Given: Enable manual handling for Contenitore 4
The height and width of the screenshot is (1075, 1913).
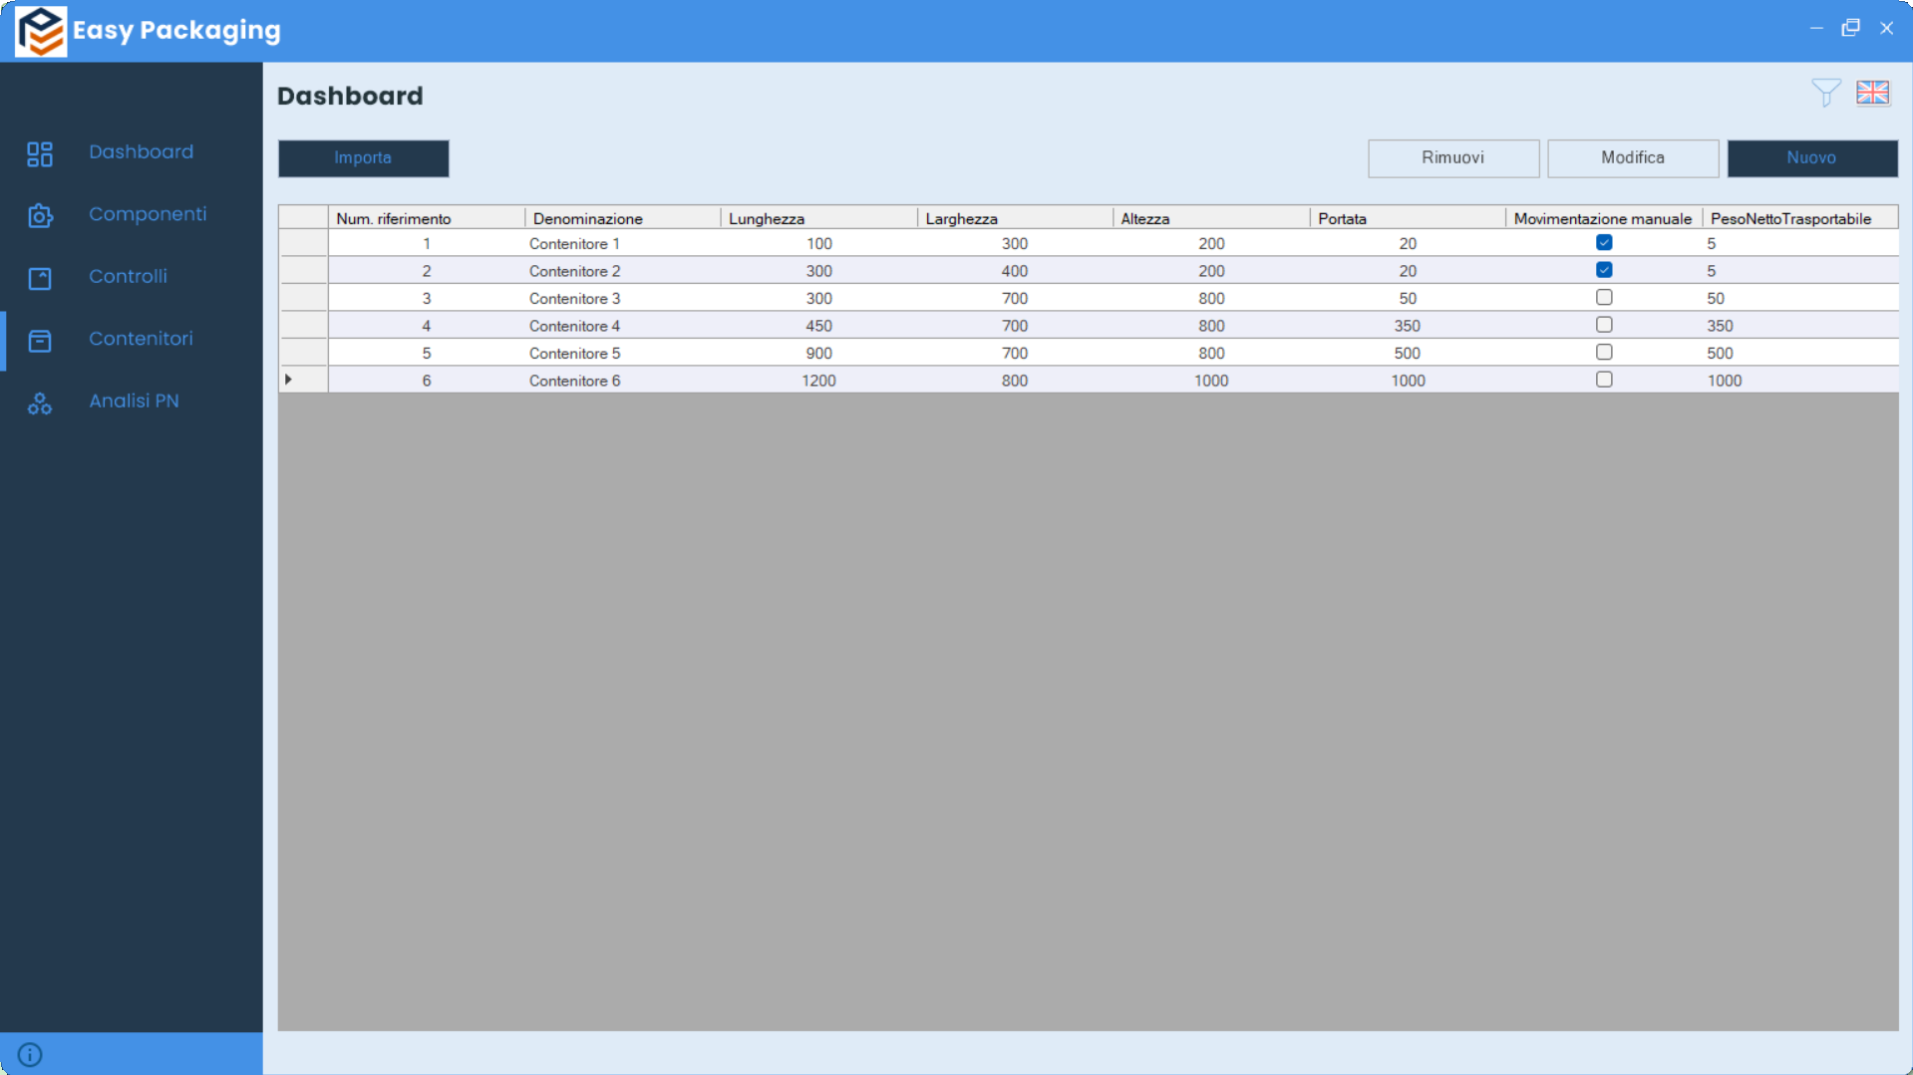Looking at the screenshot, I should tap(1603, 325).
